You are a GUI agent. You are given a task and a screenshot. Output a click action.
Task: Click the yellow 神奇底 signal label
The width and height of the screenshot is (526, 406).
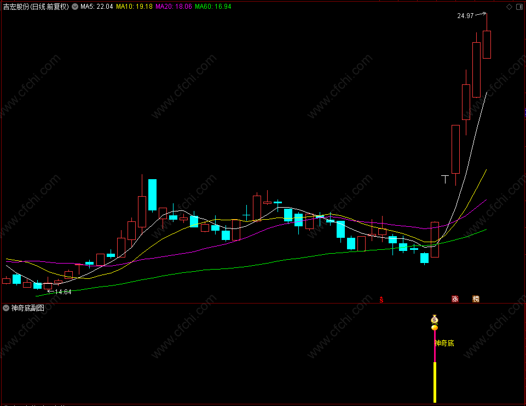coord(444,343)
